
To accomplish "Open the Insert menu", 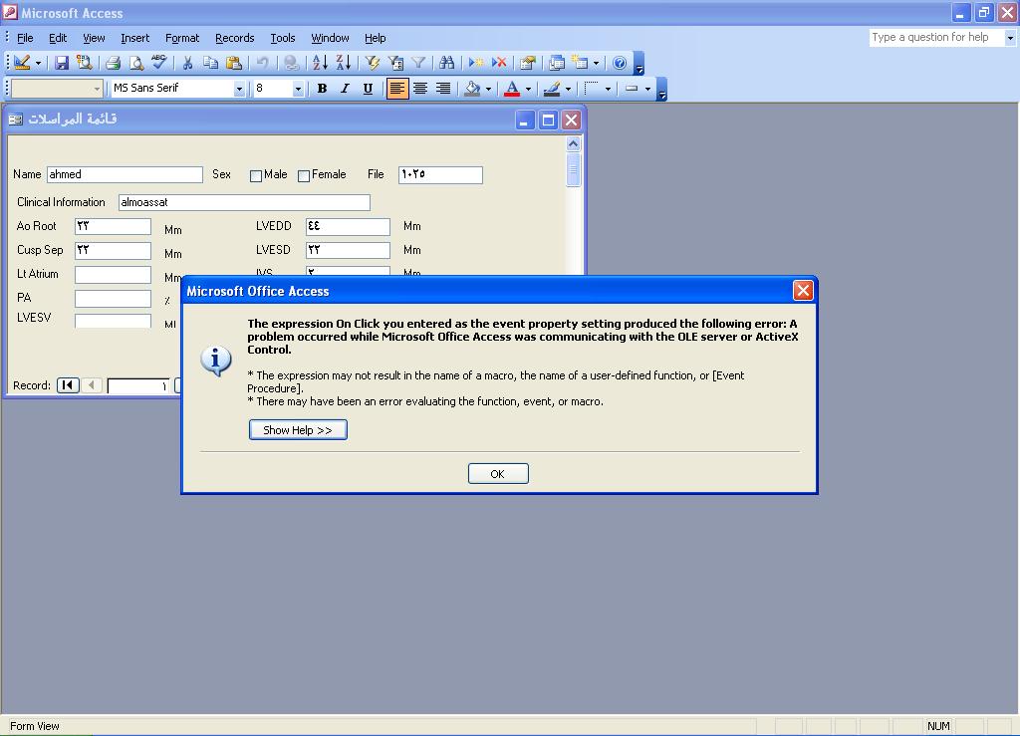I will pos(134,38).
